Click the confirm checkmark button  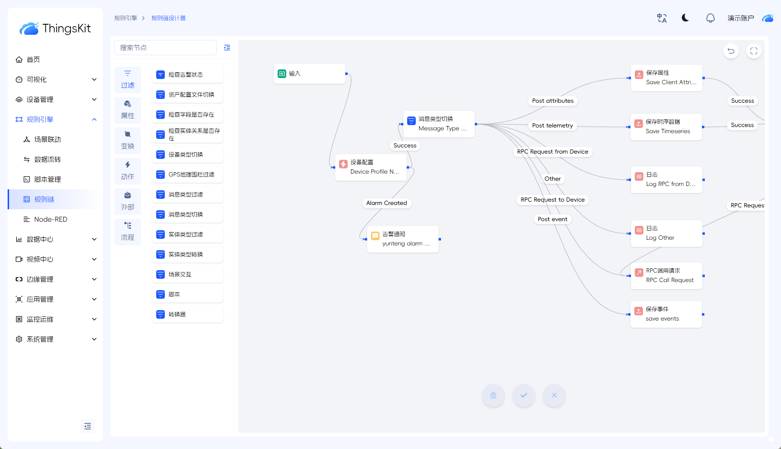click(523, 395)
